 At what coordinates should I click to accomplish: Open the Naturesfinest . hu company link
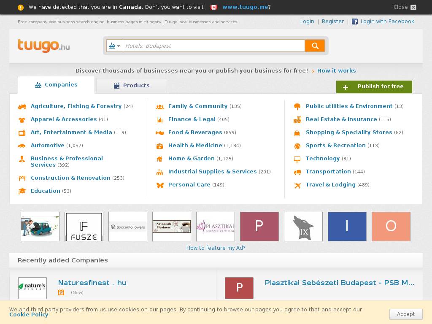[92, 283]
